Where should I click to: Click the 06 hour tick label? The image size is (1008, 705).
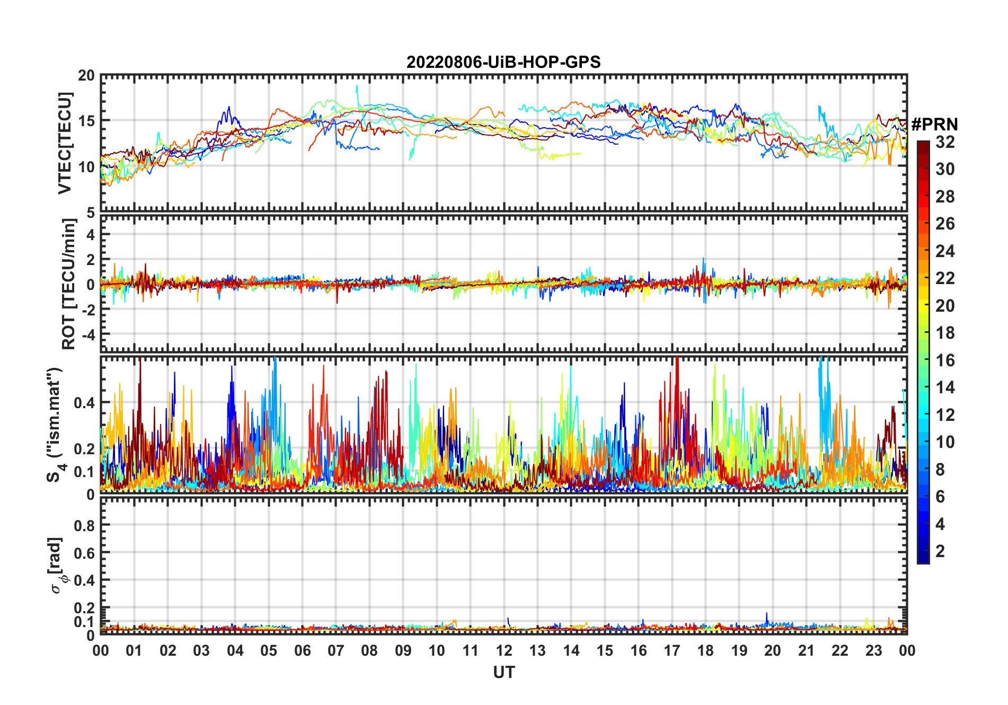click(302, 650)
